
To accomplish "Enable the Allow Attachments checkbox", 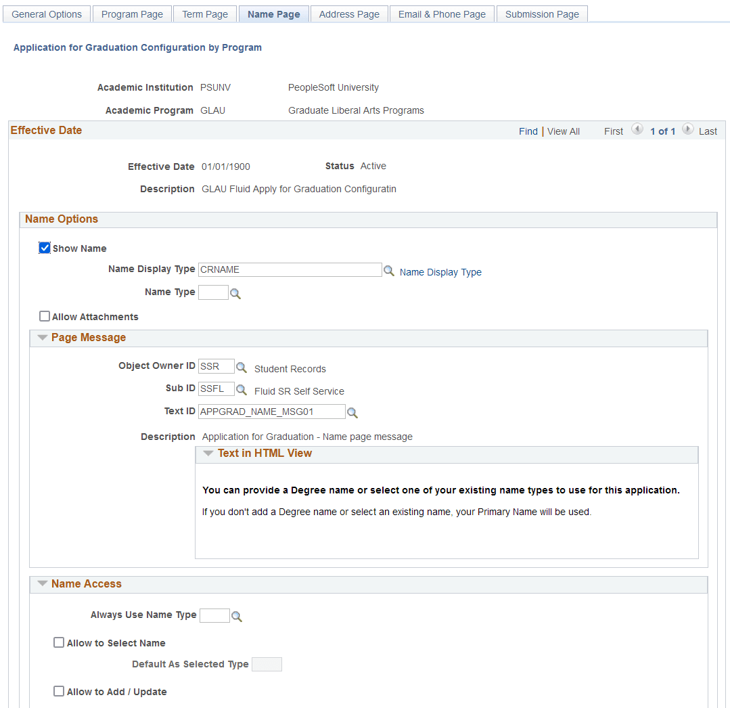I will click(45, 316).
